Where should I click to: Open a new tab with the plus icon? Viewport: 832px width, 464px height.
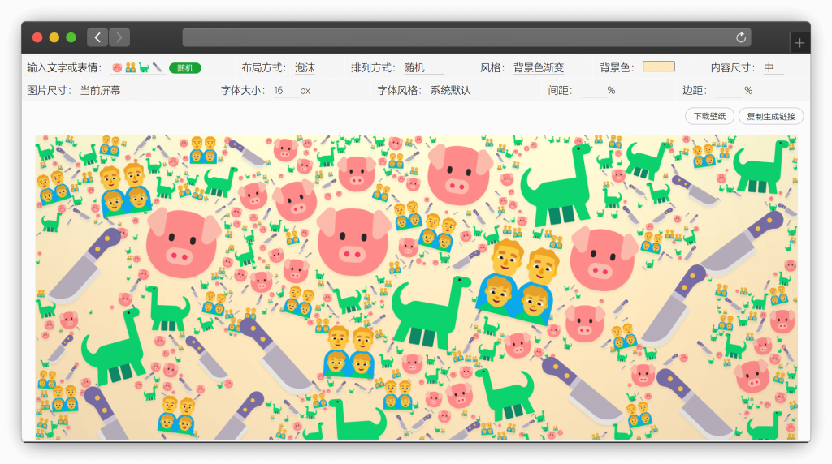tap(799, 43)
